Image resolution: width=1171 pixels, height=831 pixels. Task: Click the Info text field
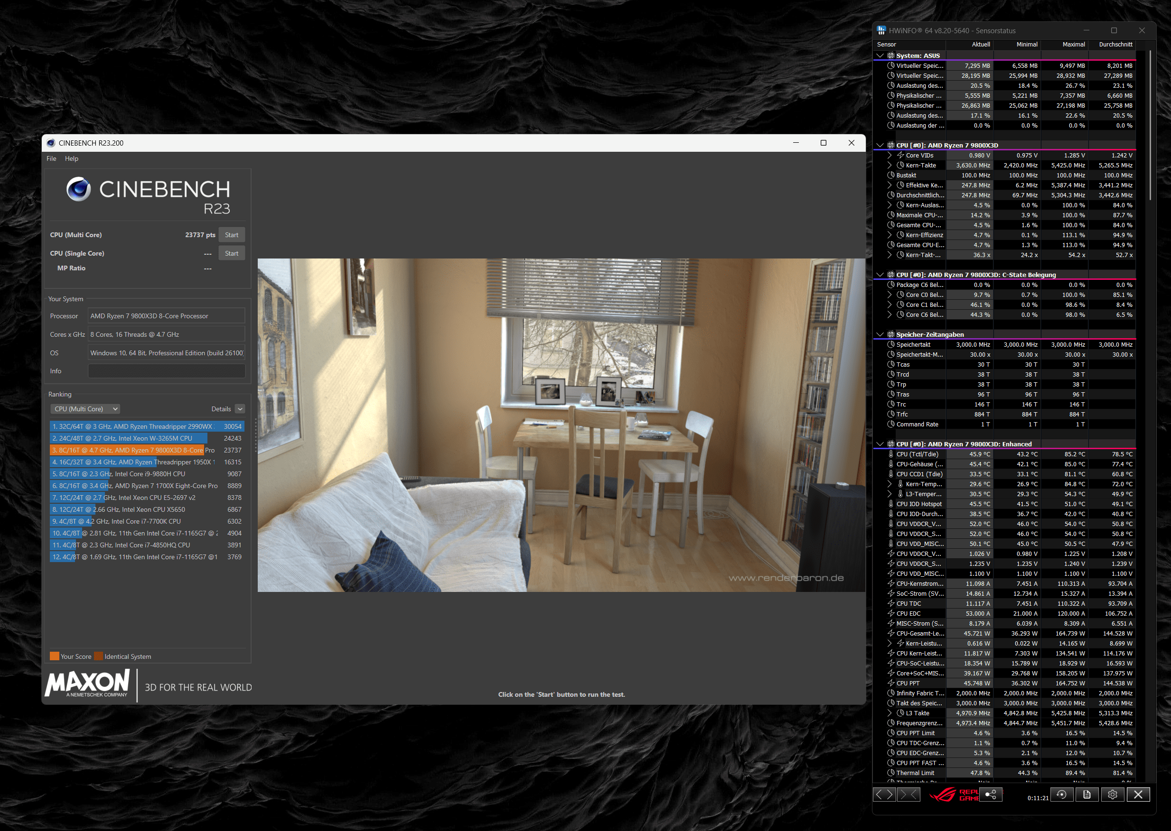point(167,371)
